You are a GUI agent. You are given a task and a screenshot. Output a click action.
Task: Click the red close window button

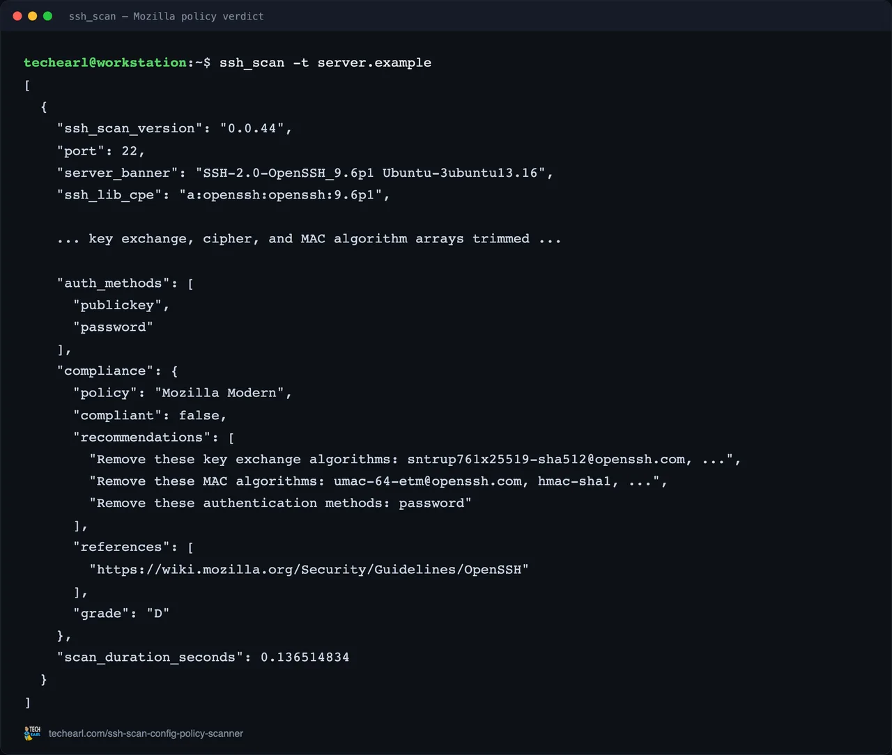(x=17, y=16)
